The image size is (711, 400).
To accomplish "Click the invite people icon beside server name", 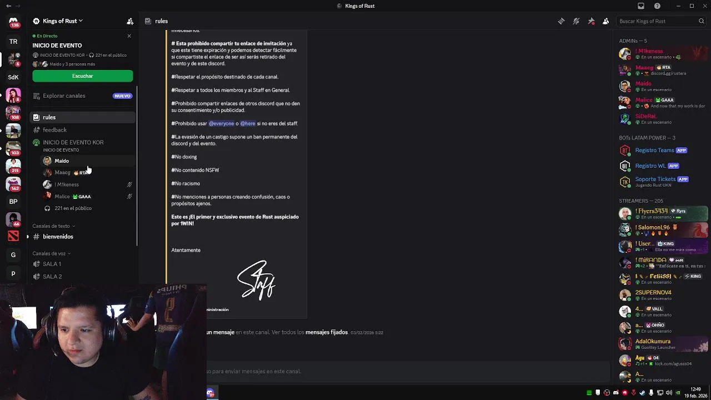I will [130, 21].
